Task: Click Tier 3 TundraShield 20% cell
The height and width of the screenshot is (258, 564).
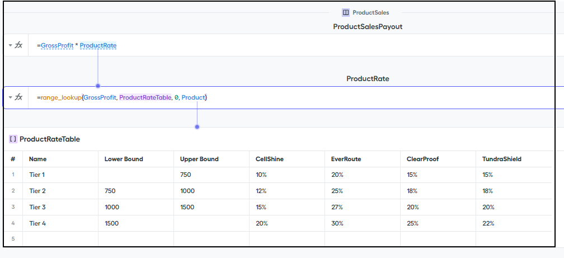Action: (x=514, y=207)
